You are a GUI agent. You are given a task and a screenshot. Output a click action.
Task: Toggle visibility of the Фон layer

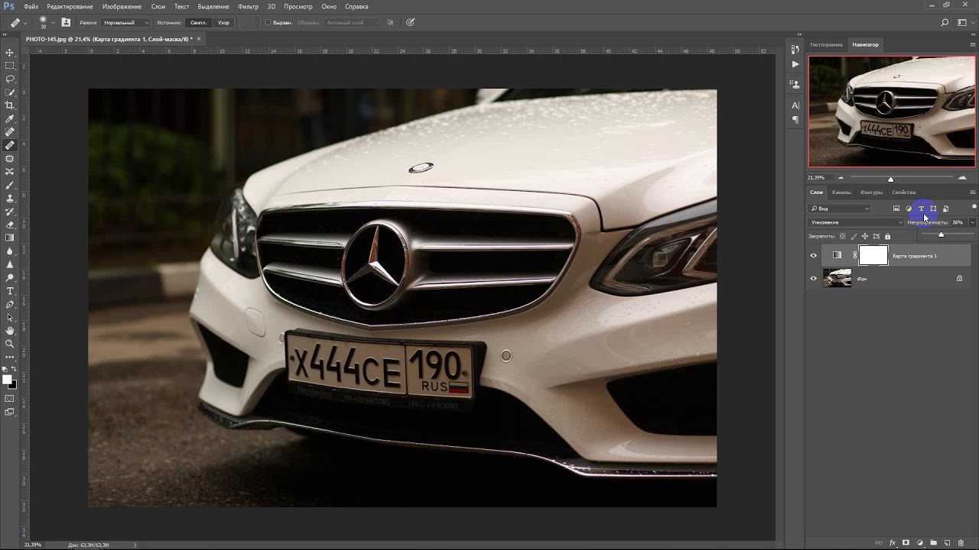pos(813,279)
